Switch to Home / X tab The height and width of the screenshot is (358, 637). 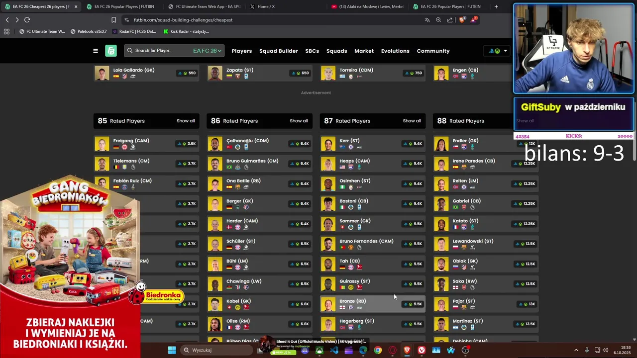286,6
